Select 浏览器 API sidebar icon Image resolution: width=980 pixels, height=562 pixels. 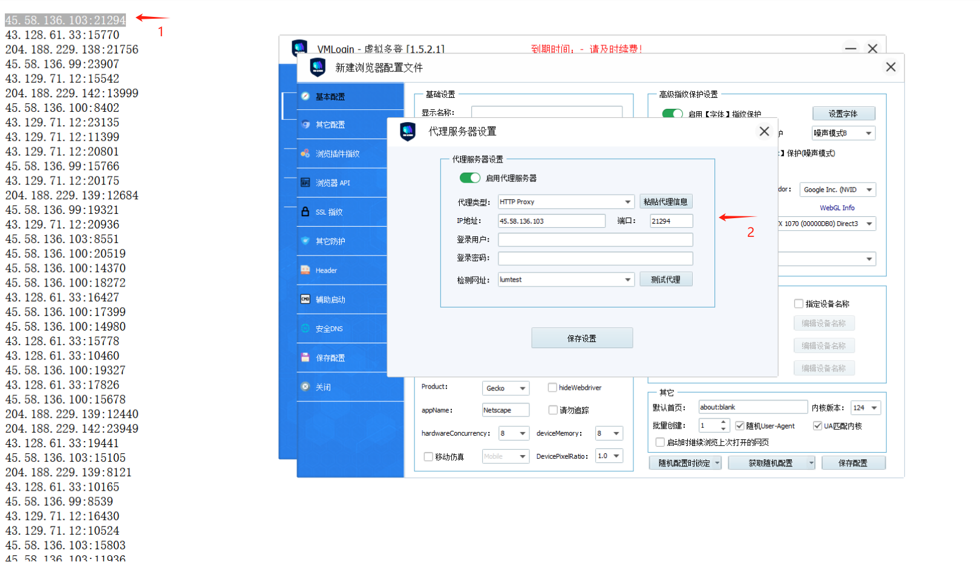tap(305, 182)
